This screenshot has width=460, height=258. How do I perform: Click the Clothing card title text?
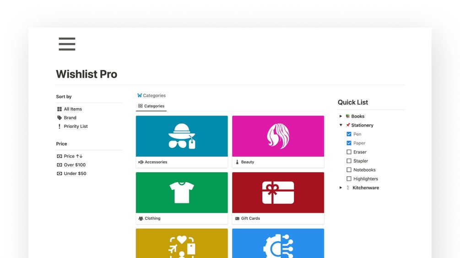(x=152, y=219)
